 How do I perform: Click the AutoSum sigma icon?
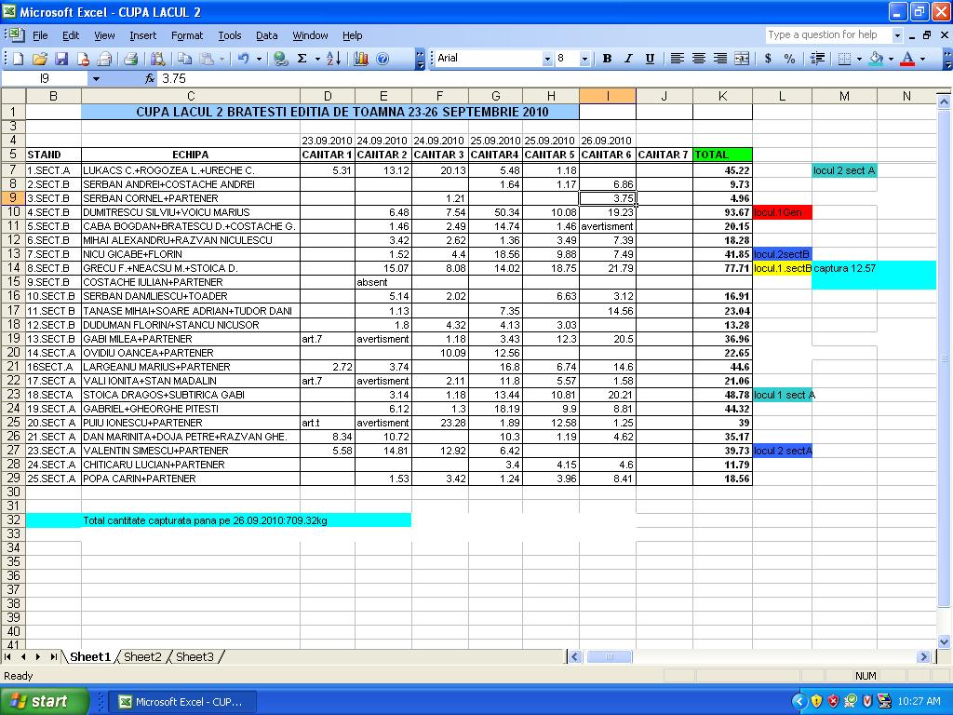pos(302,59)
